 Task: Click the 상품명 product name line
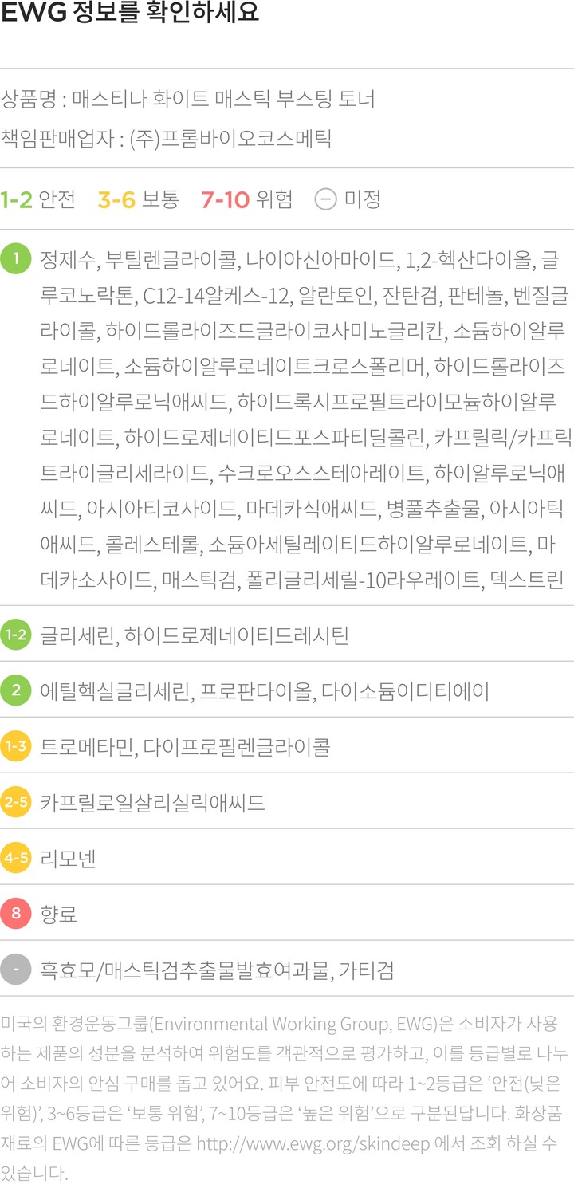(x=188, y=100)
